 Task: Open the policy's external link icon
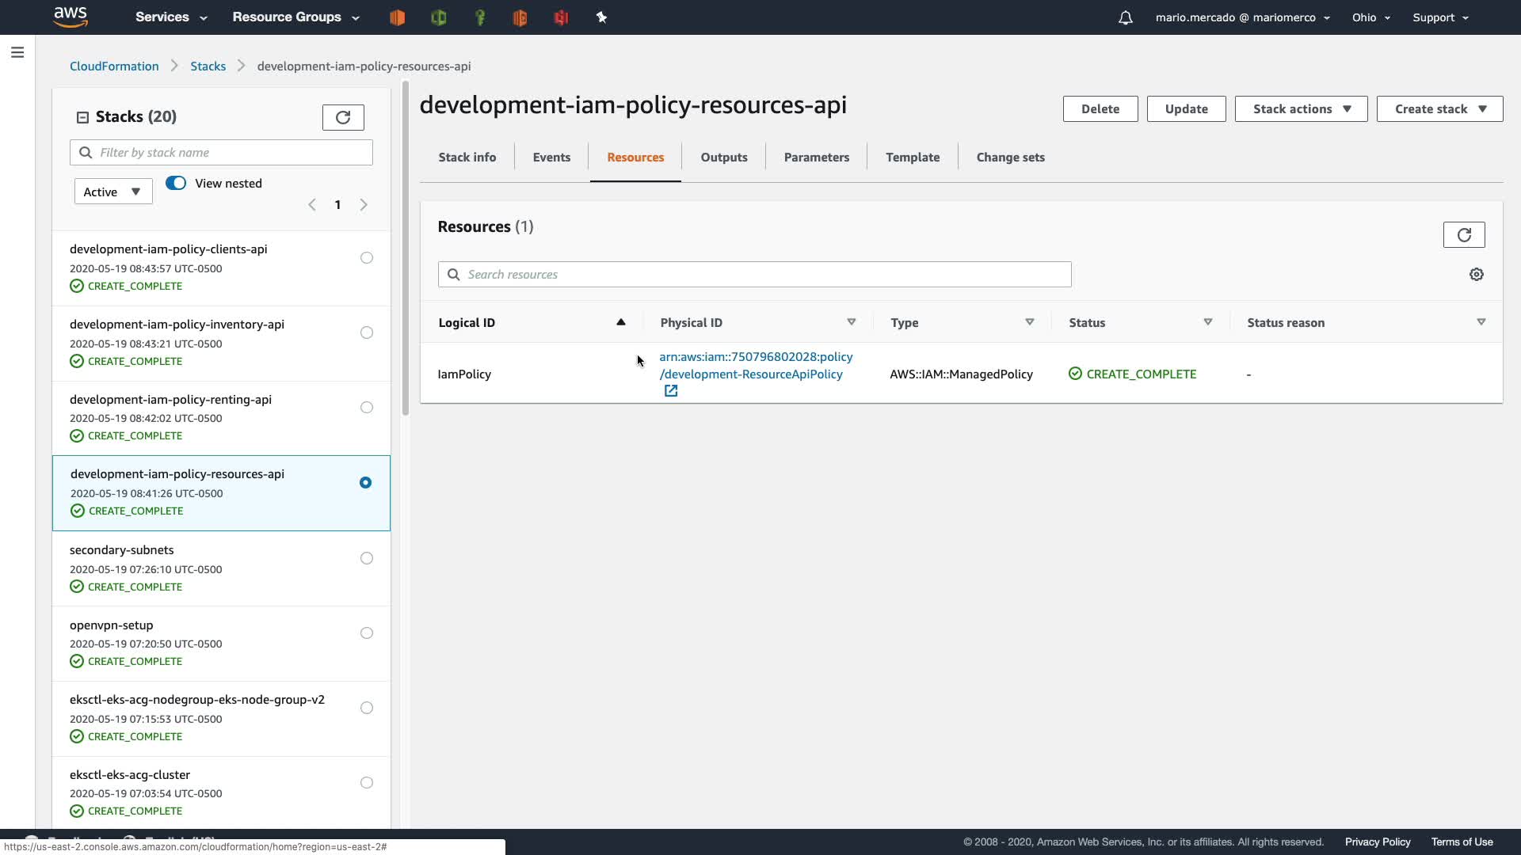[671, 391]
